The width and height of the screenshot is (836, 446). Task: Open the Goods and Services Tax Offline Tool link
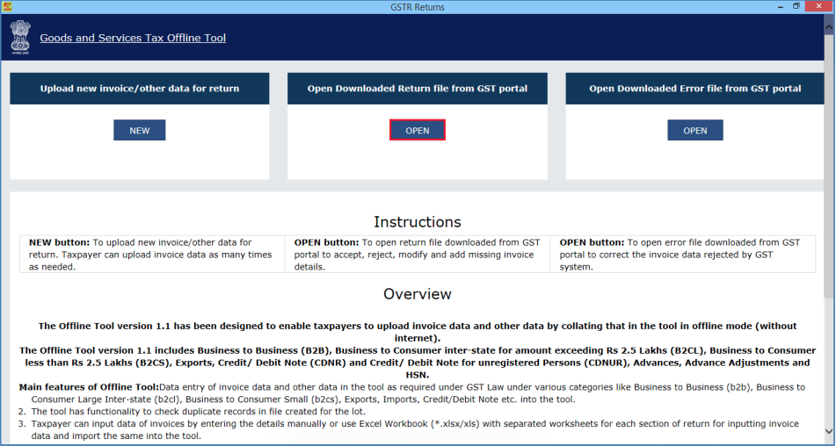coord(133,38)
